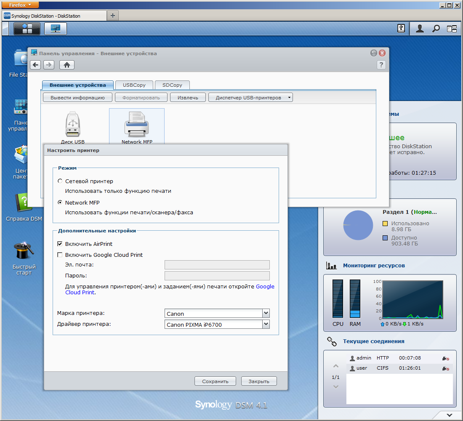Click the Форматировать button
This screenshot has width=463, height=421.
(141, 98)
